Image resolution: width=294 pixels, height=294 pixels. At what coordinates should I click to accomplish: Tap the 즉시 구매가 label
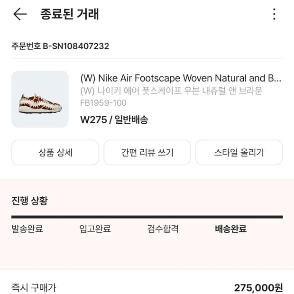[34, 287]
